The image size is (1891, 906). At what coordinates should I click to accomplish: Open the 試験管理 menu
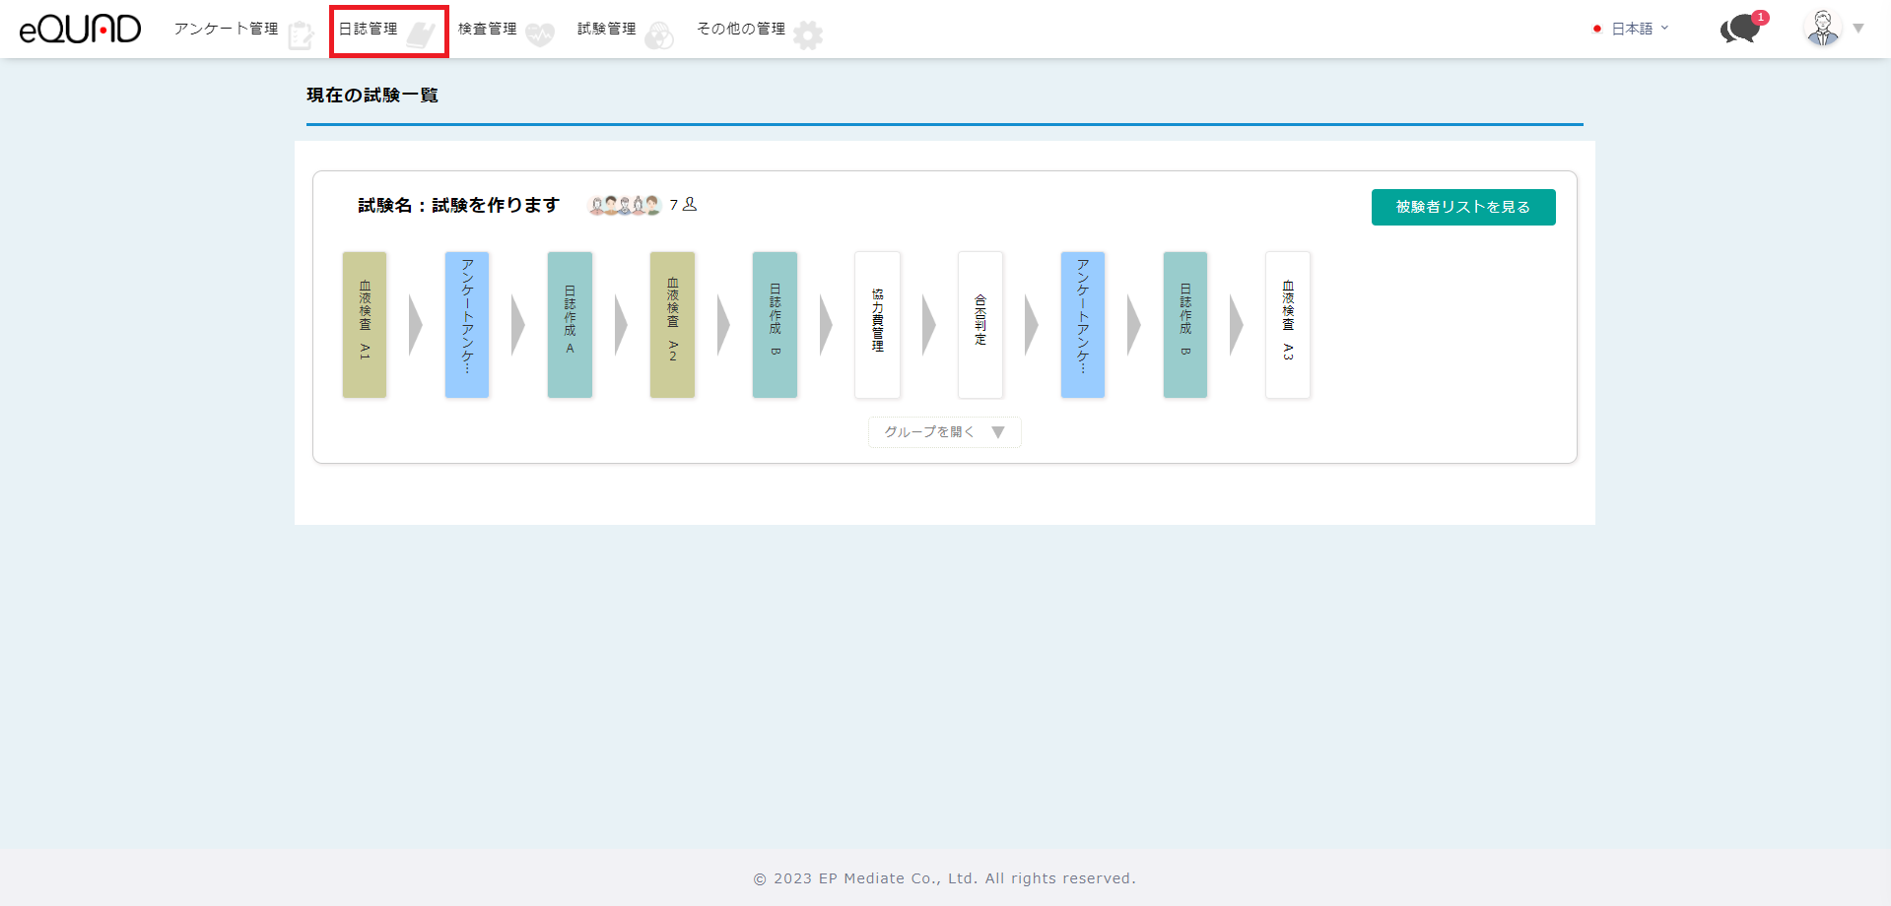pos(606,29)
